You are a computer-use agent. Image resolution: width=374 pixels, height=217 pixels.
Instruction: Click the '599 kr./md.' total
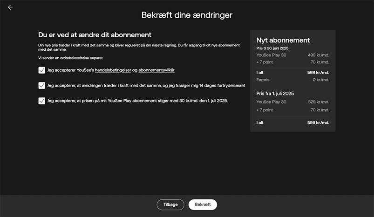coord(318,122)
